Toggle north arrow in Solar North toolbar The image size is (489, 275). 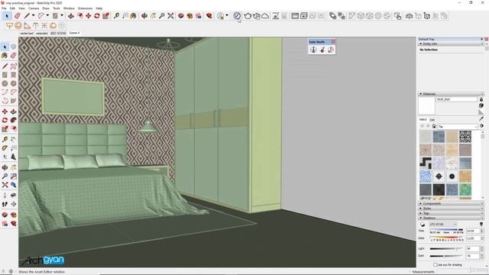coord(313,50)
